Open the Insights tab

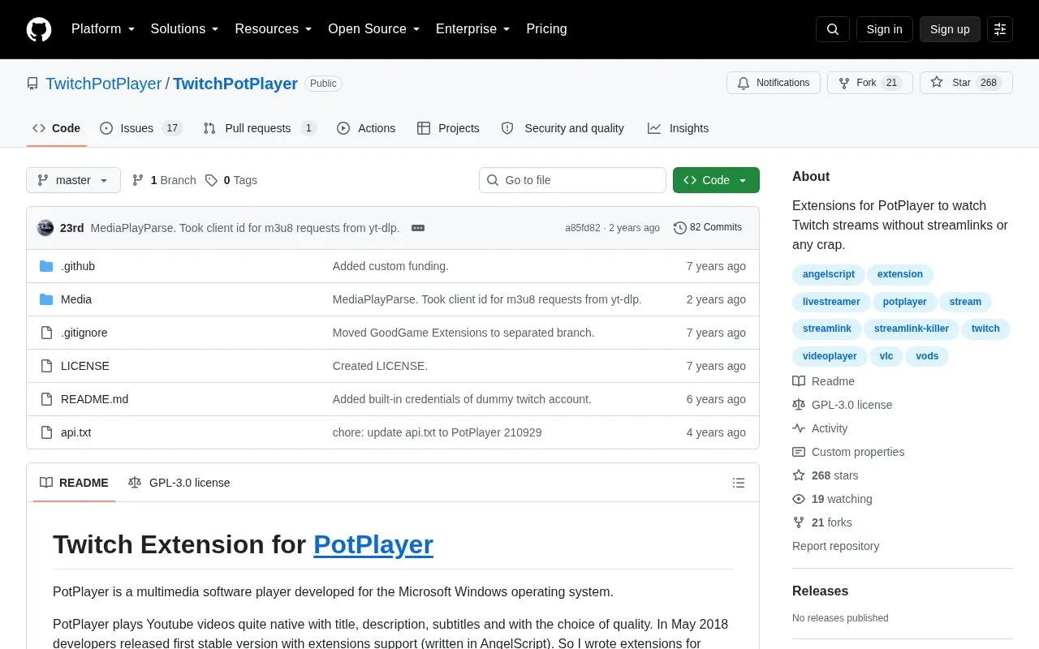click(678, 128)
